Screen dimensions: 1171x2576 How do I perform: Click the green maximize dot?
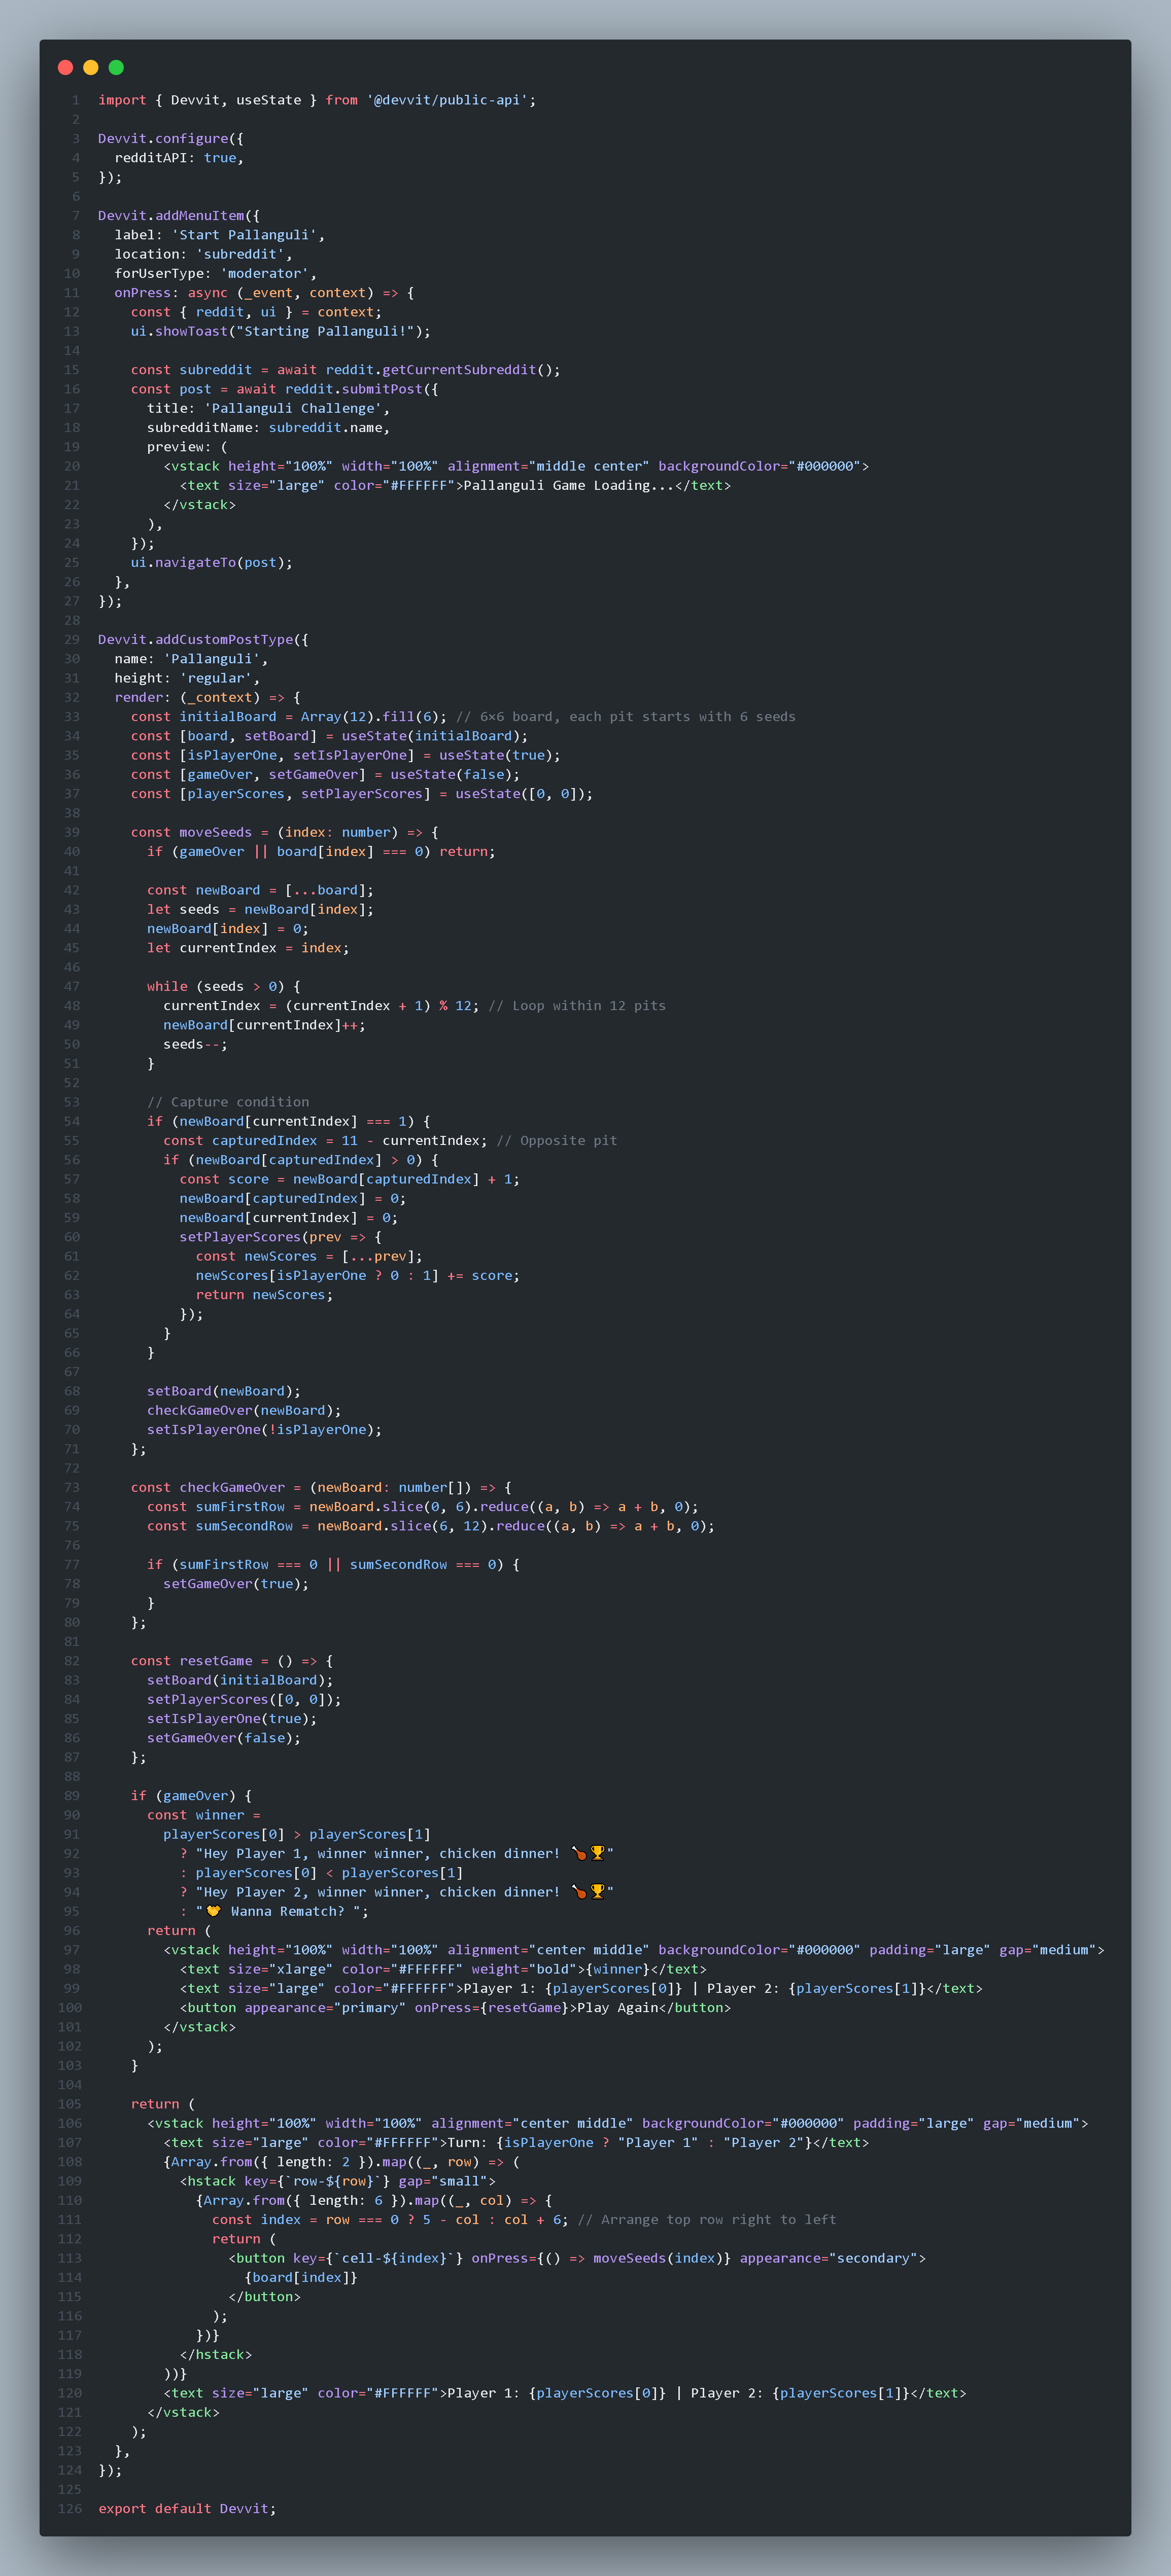116,67
